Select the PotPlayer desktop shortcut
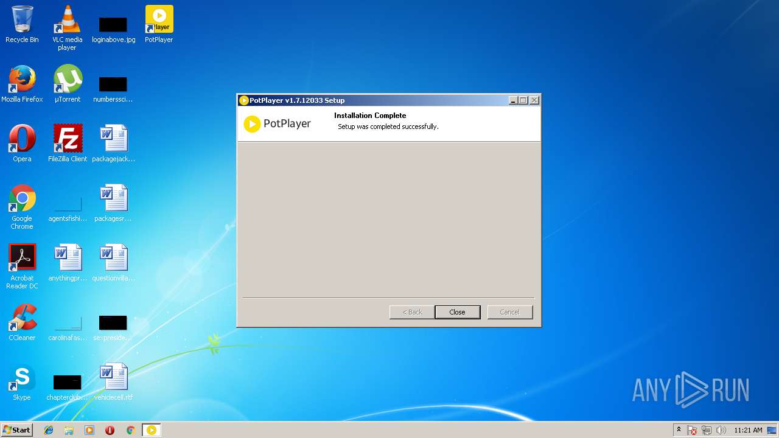Screen dimensions: 779x438 tap(159, 24)
